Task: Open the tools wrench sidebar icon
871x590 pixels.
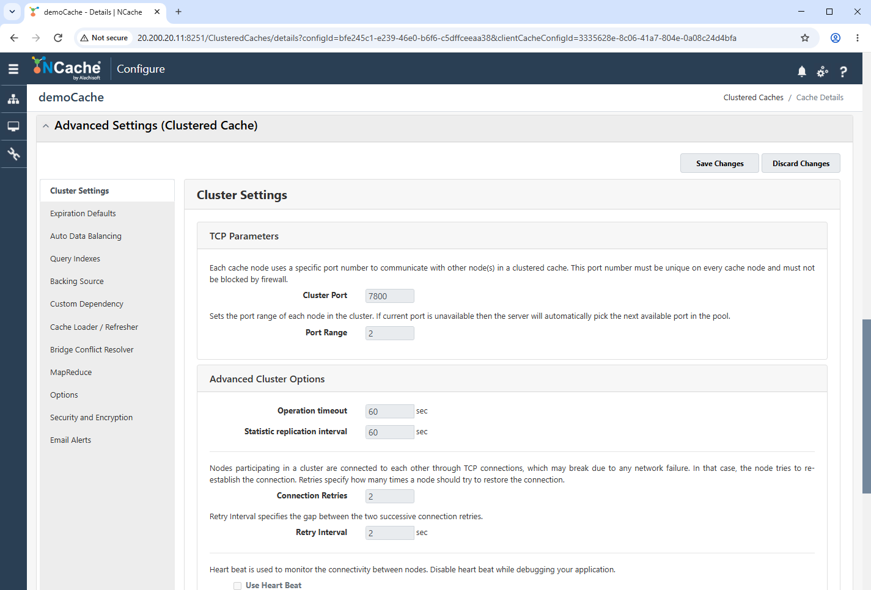Action: click(x=13, y=154)
